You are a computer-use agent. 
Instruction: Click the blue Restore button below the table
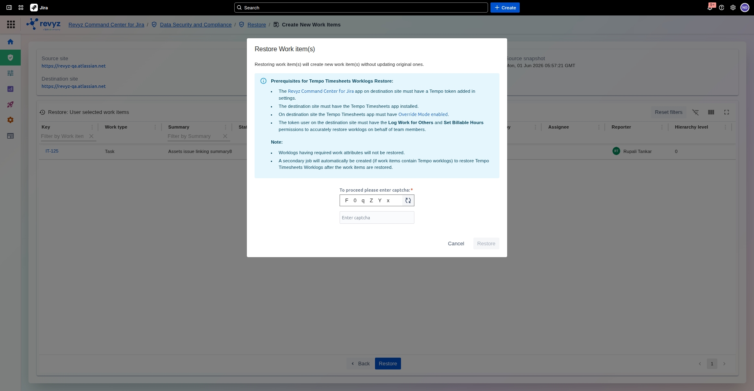click(388, 364)
